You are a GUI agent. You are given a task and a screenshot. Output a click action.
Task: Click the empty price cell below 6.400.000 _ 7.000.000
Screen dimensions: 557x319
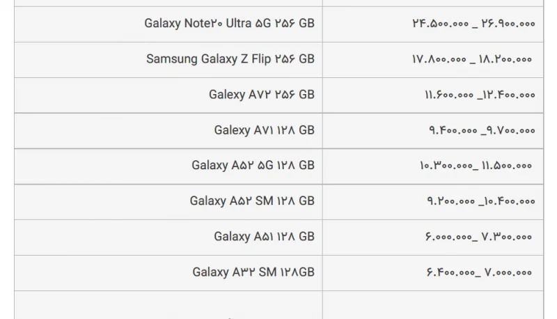(x=432, y=305)
